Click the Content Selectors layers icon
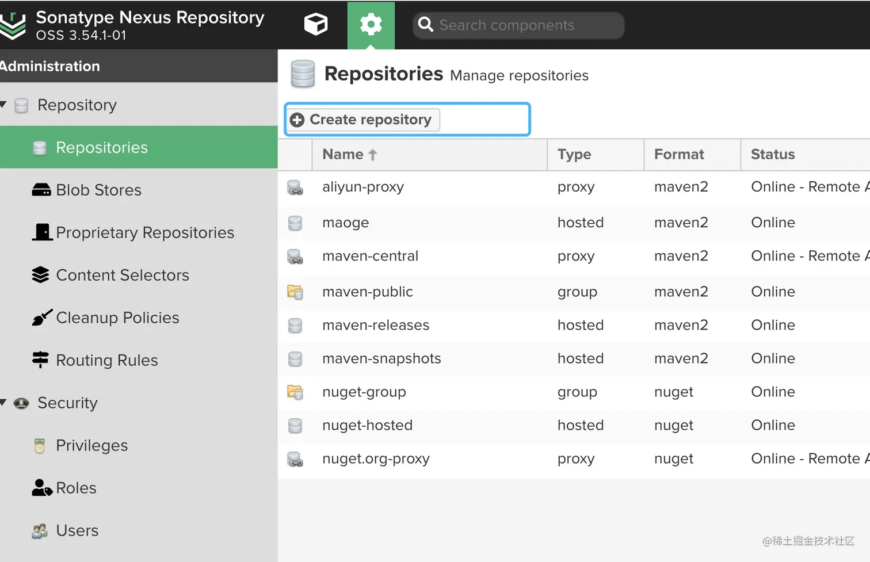The image size is (870, 562). [x=40, y=275]
